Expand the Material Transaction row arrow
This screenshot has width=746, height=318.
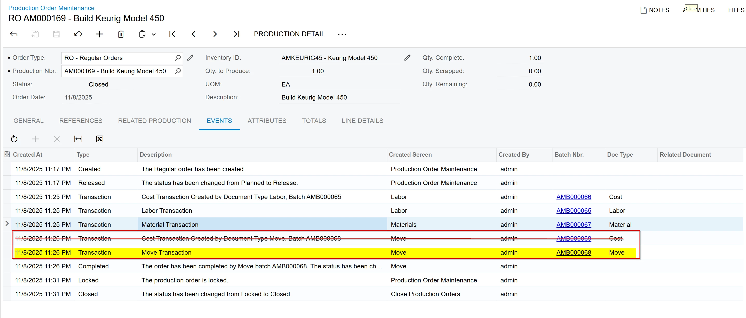pyautogui.click(x=7, y=224)
